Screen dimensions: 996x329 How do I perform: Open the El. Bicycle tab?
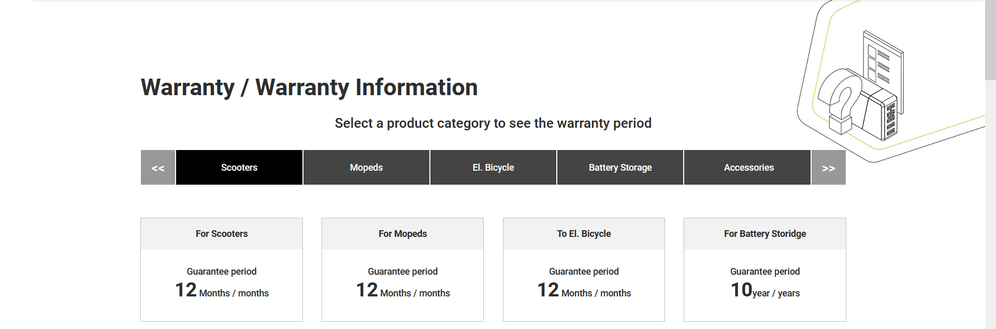click(x=493, y=168)
